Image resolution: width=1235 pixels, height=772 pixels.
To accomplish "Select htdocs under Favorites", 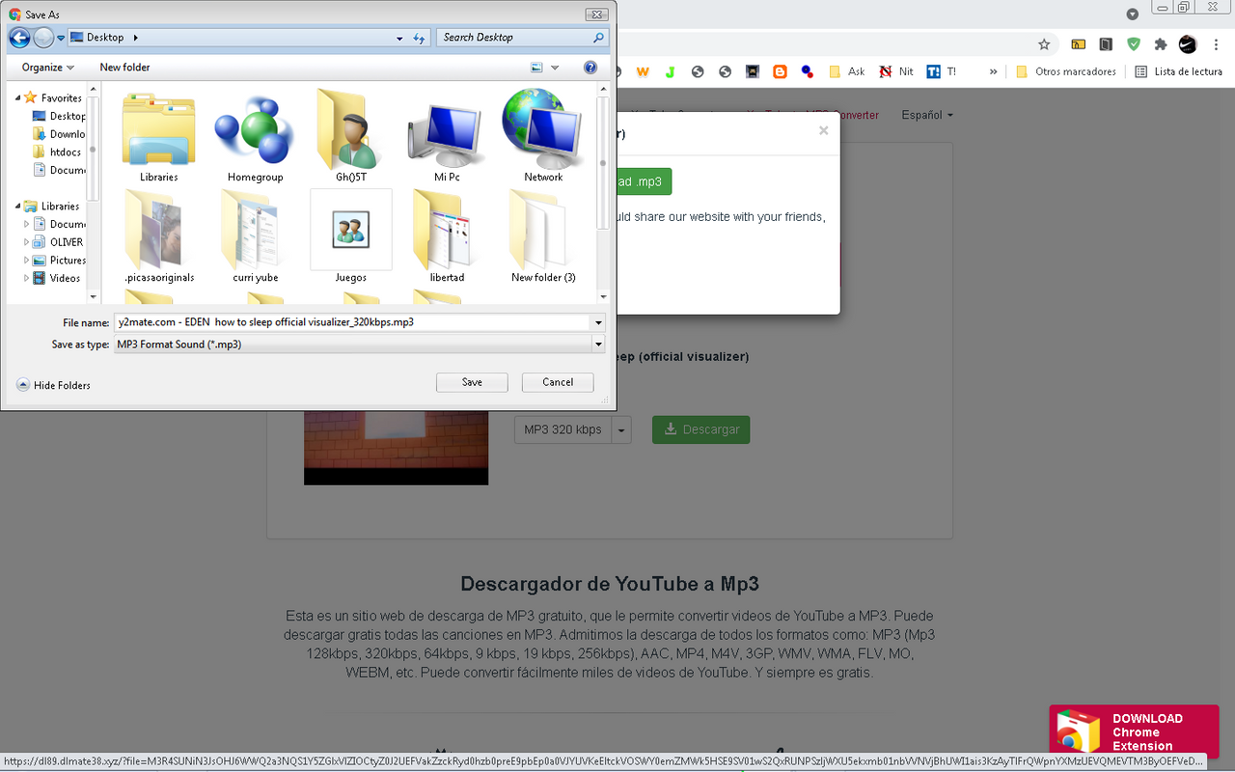I will (x=58, y=152).
